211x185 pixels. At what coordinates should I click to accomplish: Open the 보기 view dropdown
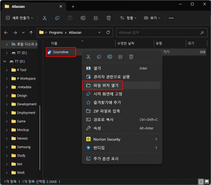pos(152,18)
